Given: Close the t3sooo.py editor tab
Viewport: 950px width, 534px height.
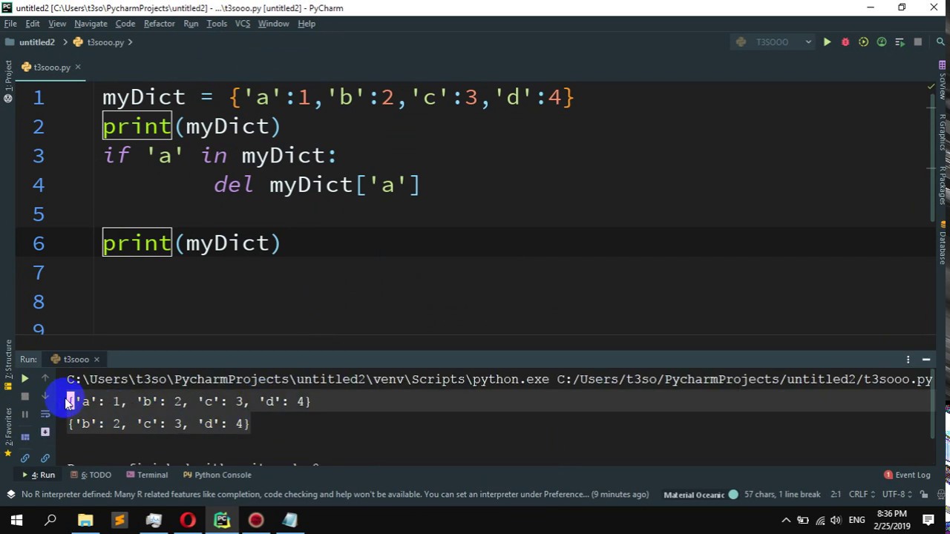Looking at the screenshot, I should click(77, 67).
